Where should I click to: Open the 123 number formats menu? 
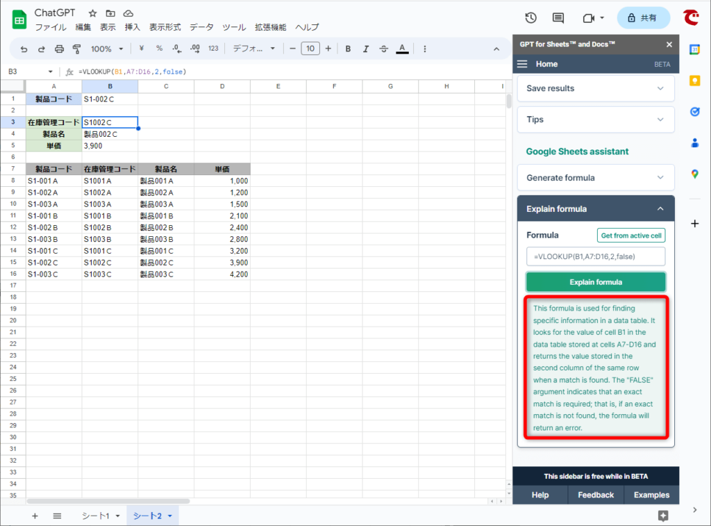point(213,49)
